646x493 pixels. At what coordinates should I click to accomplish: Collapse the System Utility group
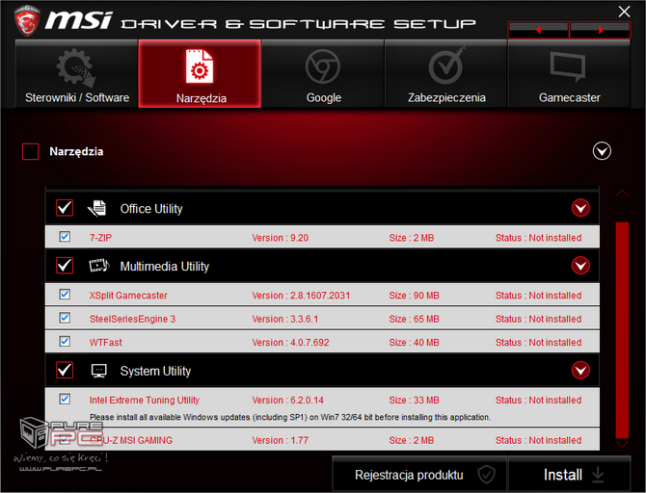[x=580, y=371]
